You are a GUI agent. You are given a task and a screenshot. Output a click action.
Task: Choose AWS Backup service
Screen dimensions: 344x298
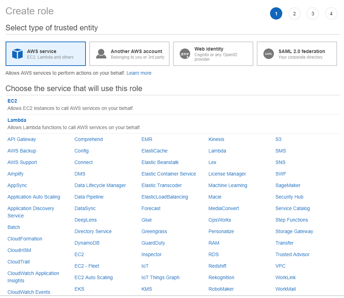[x=22, y=151]
